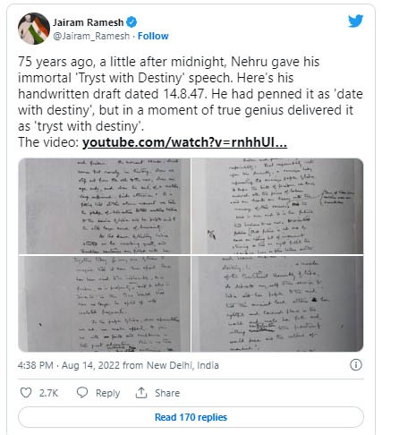Click the Read 170 replies button

point(191,417)
